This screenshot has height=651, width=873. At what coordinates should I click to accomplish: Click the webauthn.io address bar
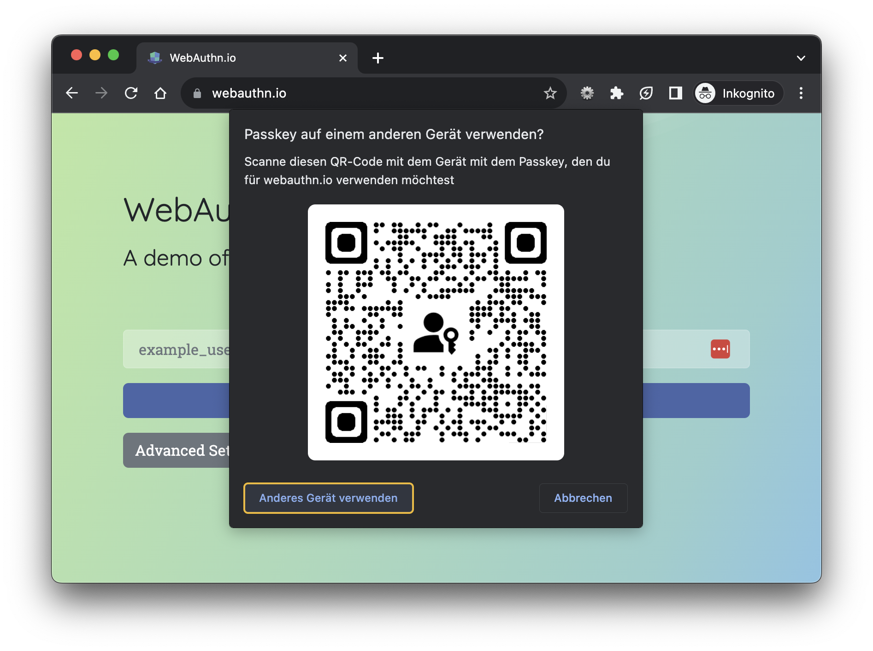coord(373,93)
